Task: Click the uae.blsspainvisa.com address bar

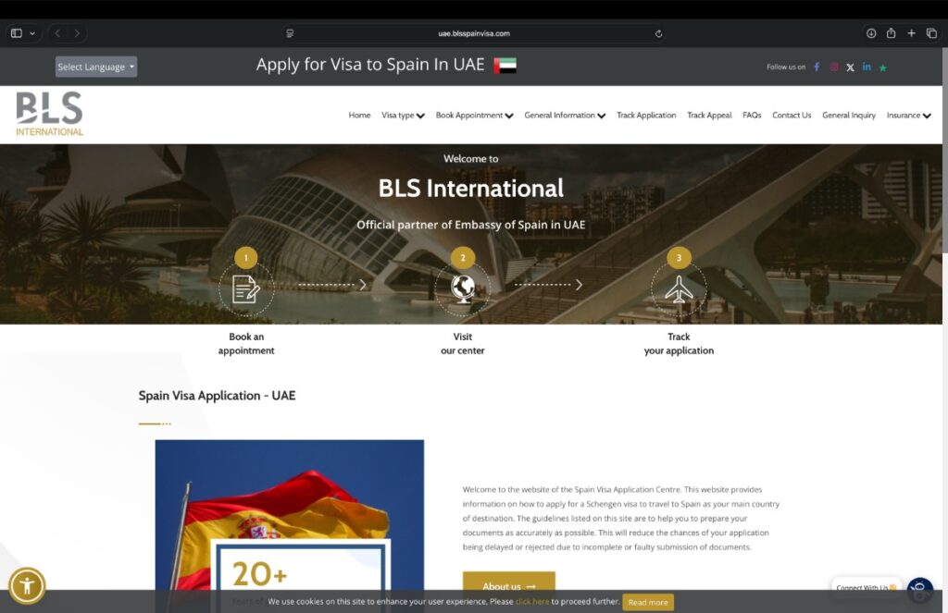Action: [x=474, y=33]
